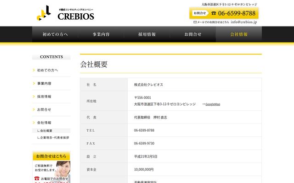Click the info@crebios.jp email link
The height and width of the screenshot is (183, 294).
coord(244,22)
